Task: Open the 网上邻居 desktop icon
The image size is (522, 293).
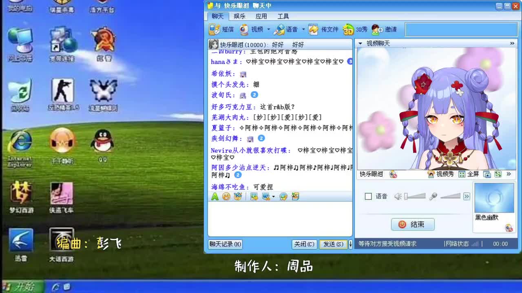Action: (x=20, y=45)
